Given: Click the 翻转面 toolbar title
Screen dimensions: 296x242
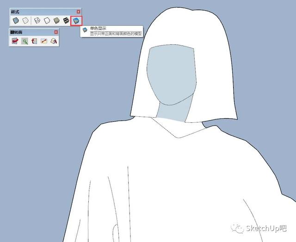Looking at the screenshot, I should point(16,32).
